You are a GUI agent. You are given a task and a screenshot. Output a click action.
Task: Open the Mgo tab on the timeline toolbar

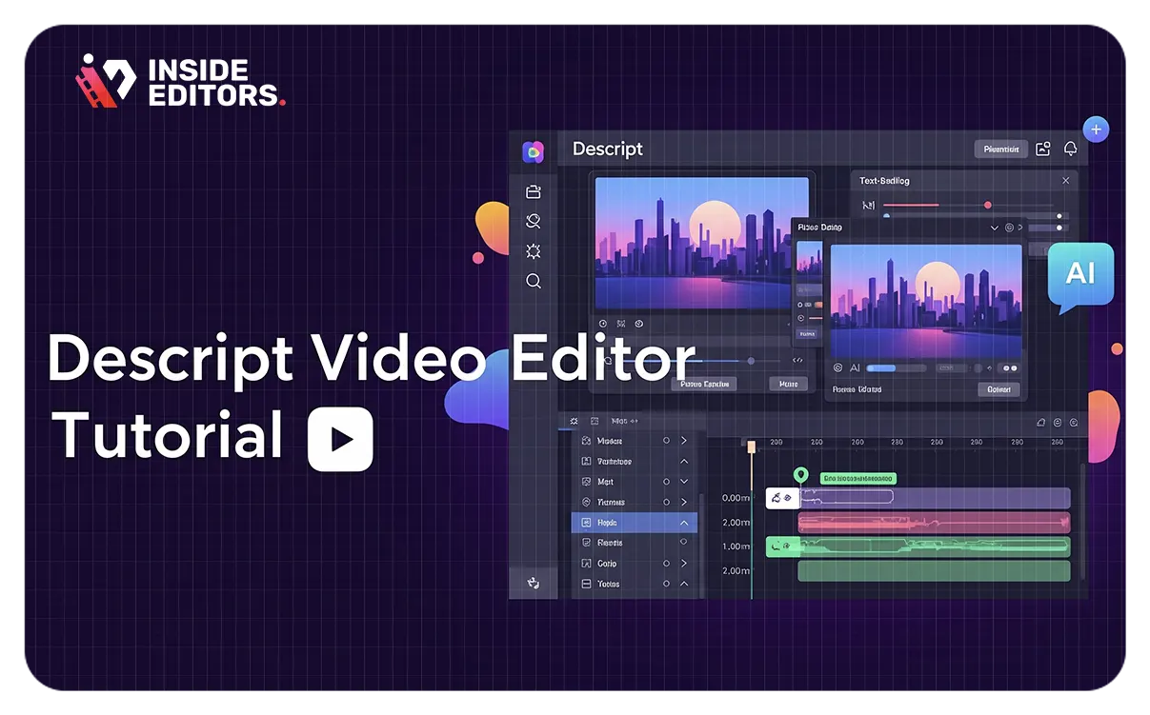pos(624,420)
